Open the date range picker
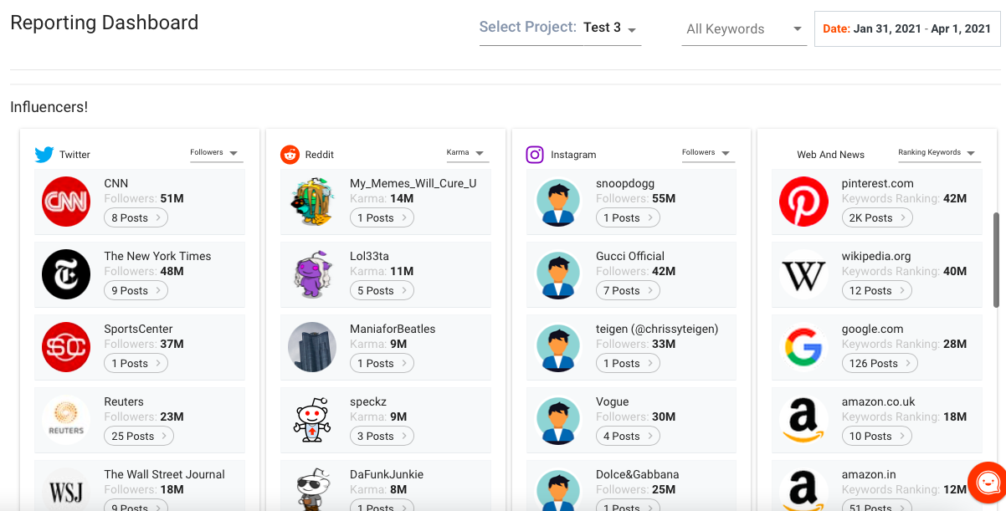 click(906, 28)
